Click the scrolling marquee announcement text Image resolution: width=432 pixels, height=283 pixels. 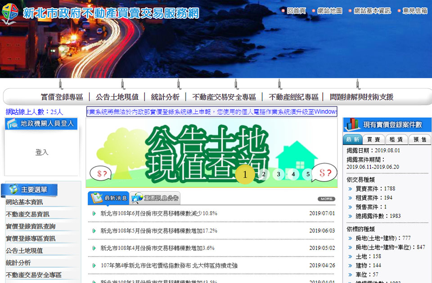pos(211,112)
